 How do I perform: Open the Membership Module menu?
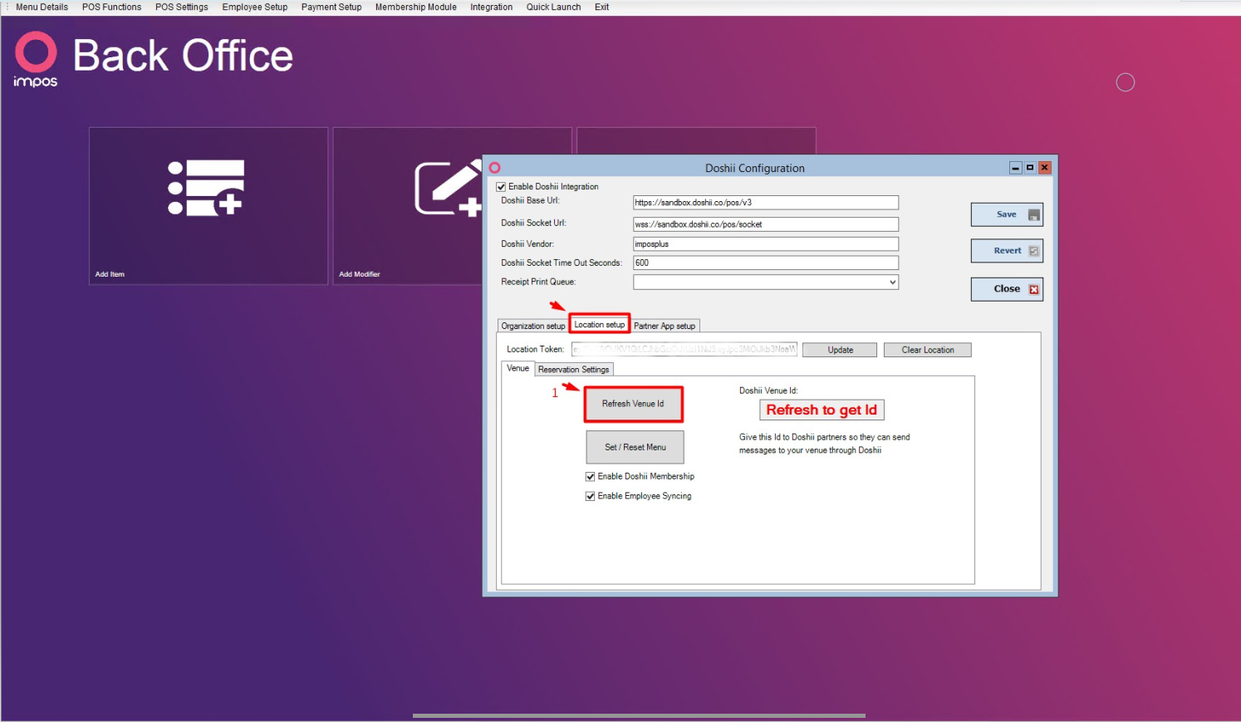pyautogui.click(x=416, y=7)
